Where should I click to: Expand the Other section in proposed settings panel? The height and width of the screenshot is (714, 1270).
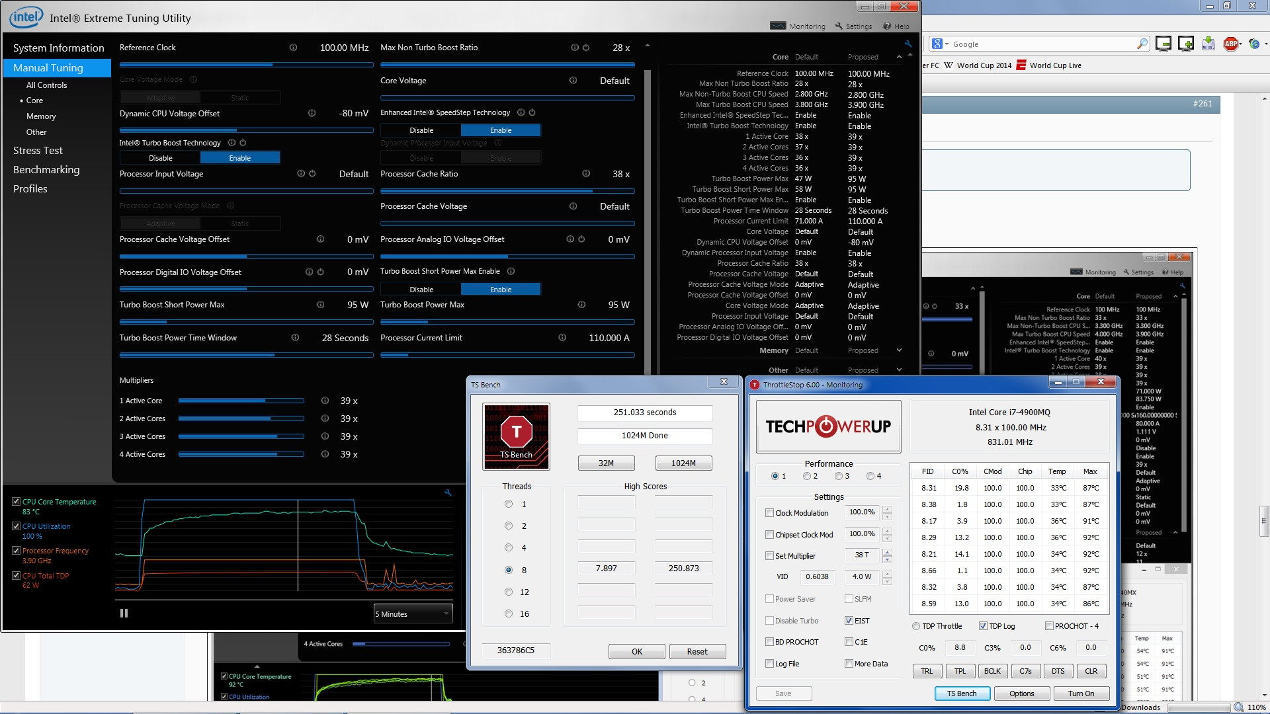899,370
